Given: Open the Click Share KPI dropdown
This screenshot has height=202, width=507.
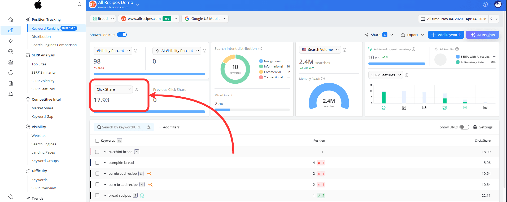Looking at the screenshot, I should coord(113,89).
